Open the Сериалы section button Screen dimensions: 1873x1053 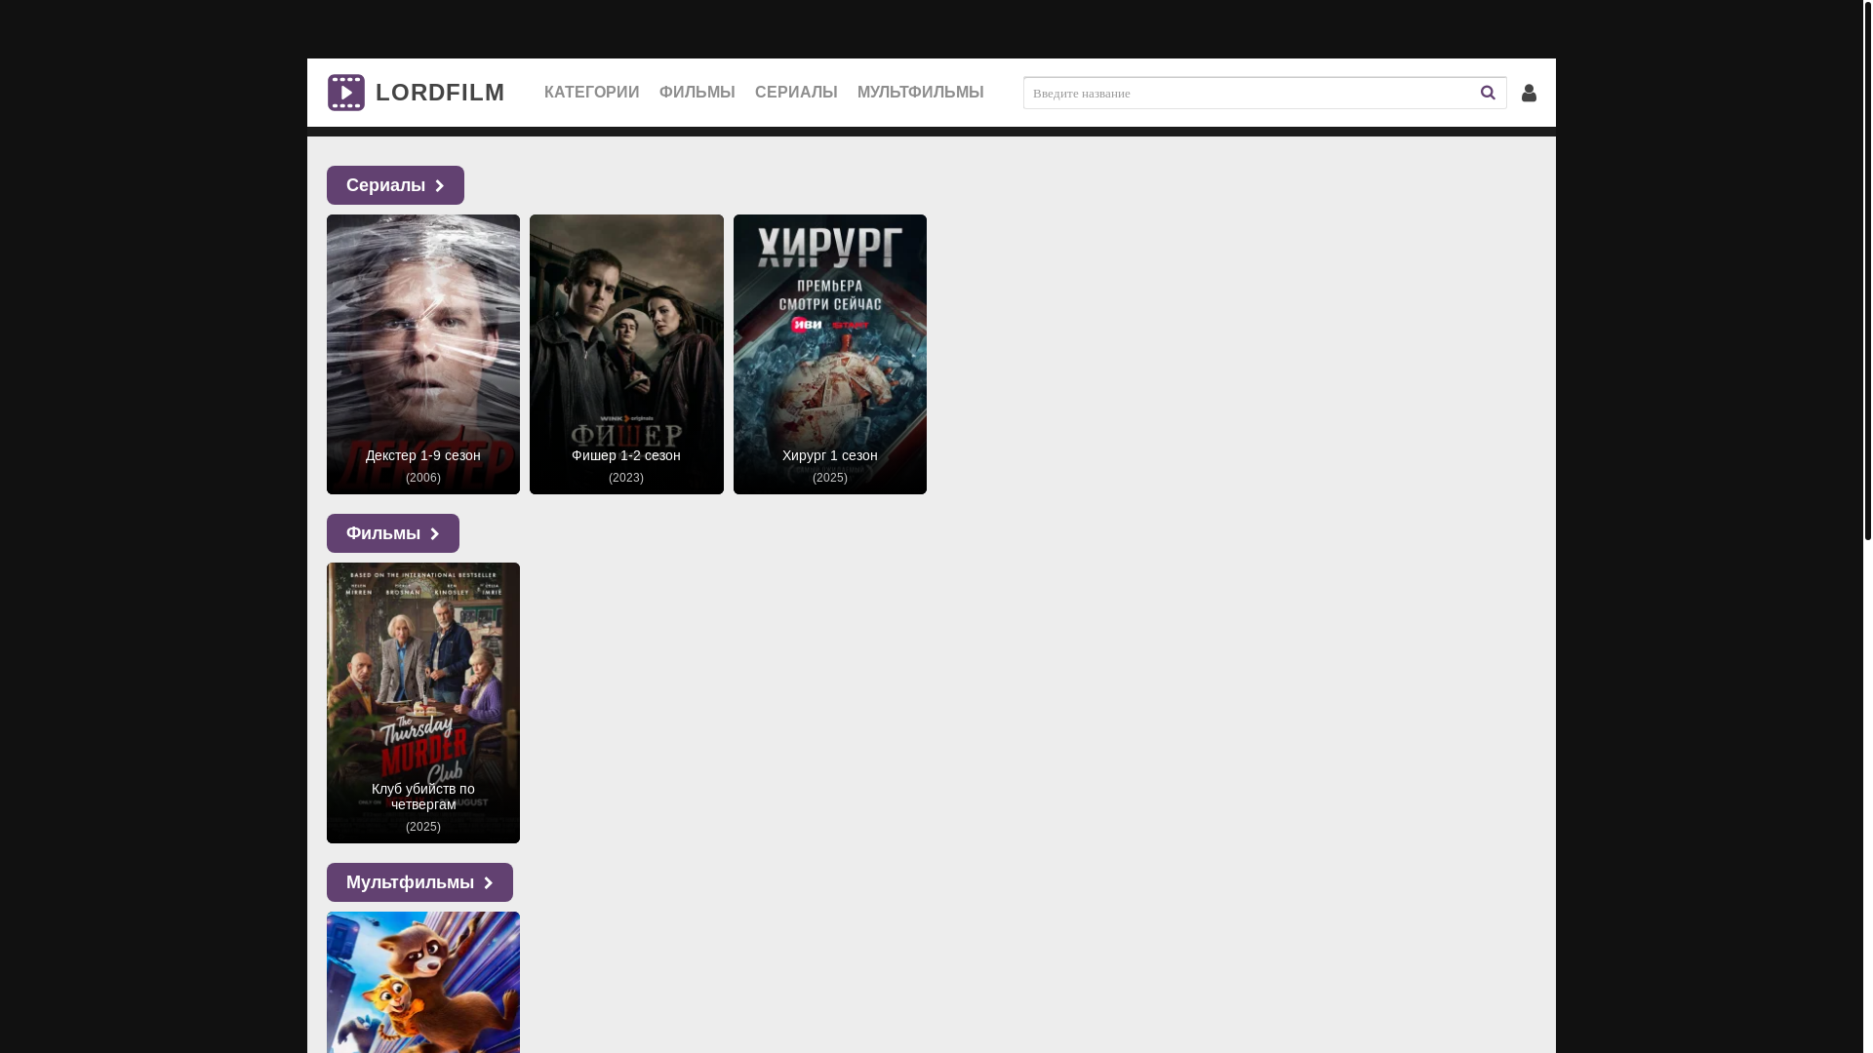395,185
